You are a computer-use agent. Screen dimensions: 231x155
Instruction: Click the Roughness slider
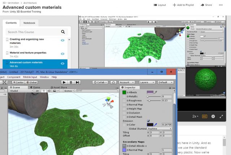click(x=154, y=101)
